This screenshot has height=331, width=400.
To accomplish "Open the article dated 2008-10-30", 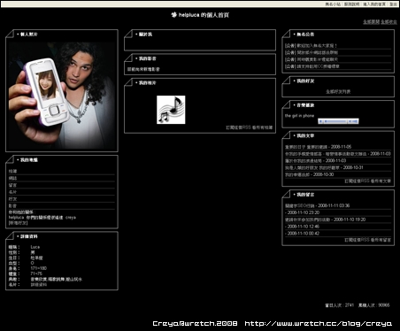I will [309, 174].
